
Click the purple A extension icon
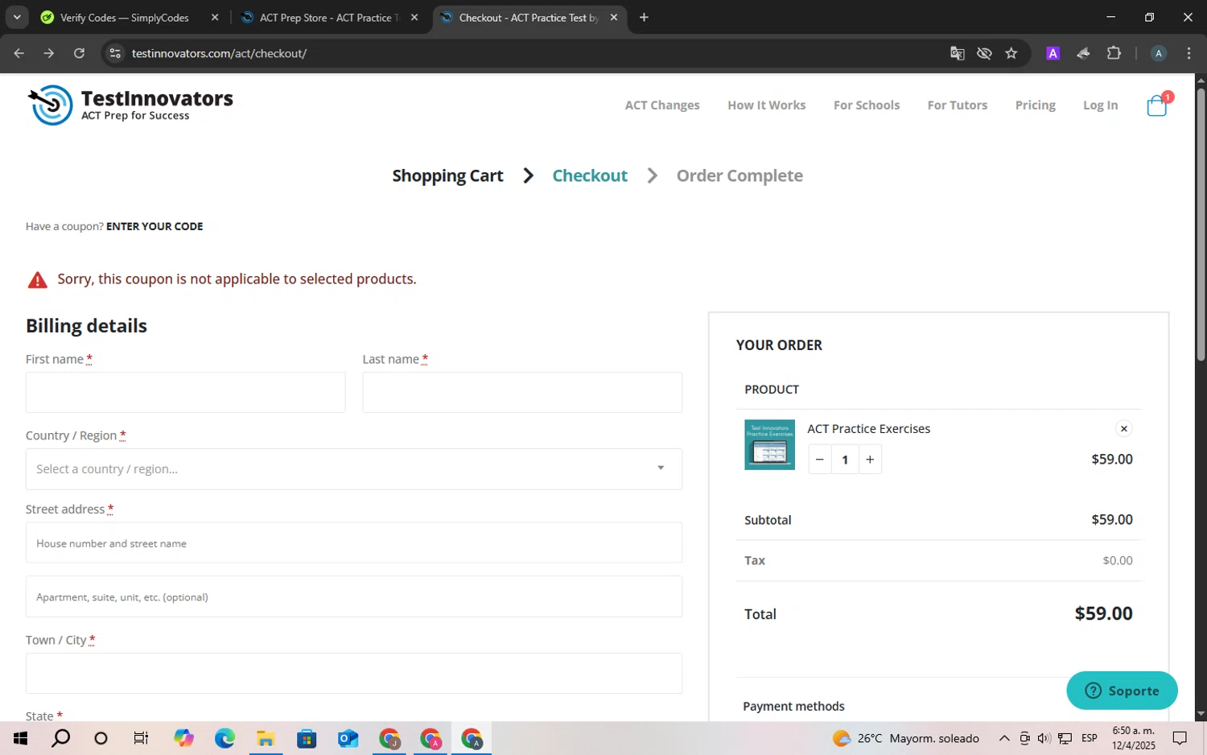[x=1053, y=53]
